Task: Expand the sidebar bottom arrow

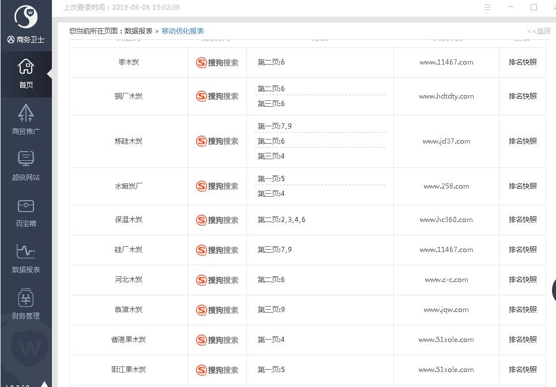Action: pyautogui.click(x=44, y=384)
